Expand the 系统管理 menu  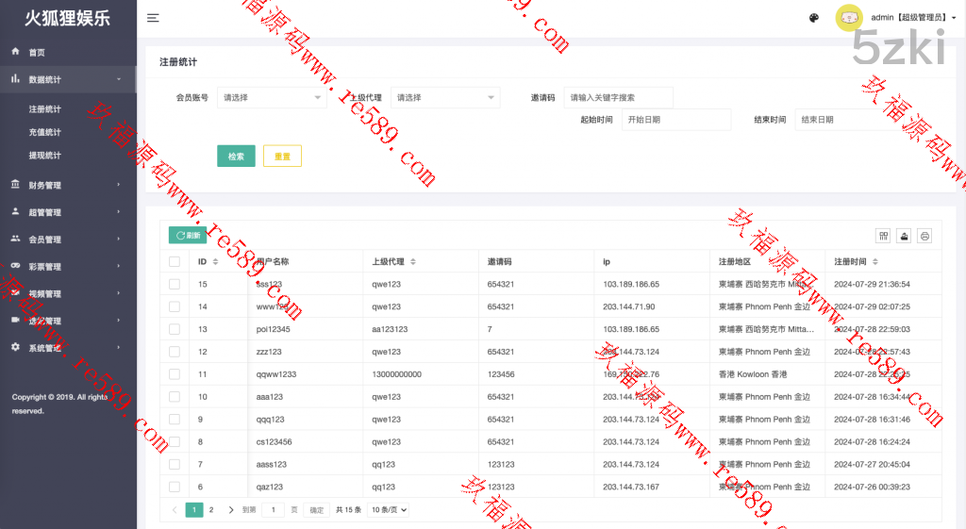pyautogui.click(x=68, y=348)
